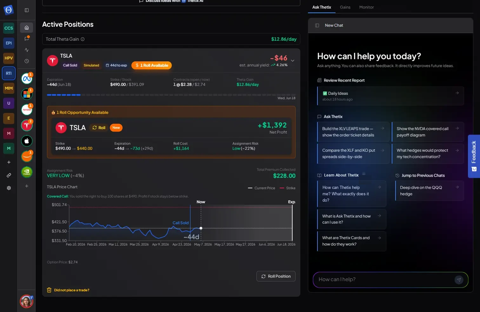Open the history clock icon
The width and height of the screenshot is (480, 312).
27,61
